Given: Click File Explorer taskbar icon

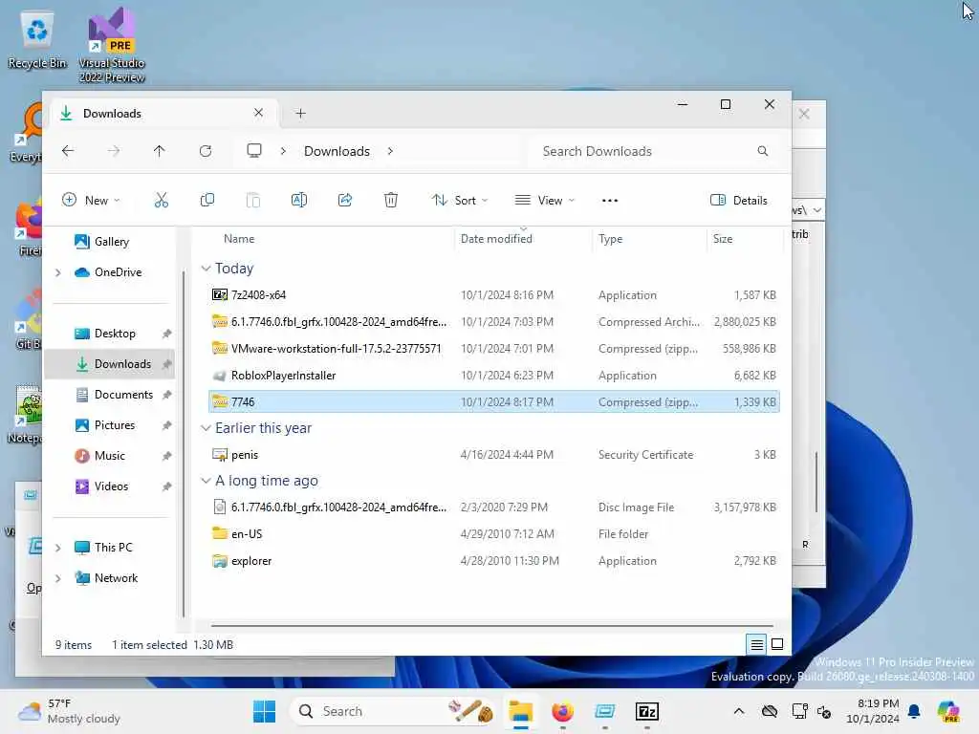Looking at the screenshot, I should tap(520, 711).
